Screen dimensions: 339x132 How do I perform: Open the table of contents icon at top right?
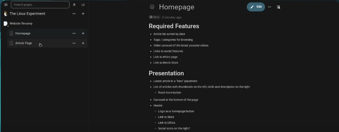[x=278, y=7]
